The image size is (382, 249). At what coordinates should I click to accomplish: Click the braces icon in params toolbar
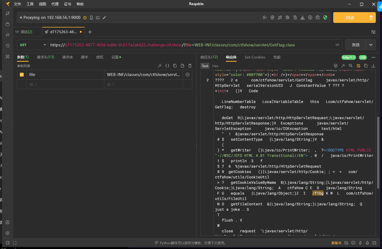167,65
